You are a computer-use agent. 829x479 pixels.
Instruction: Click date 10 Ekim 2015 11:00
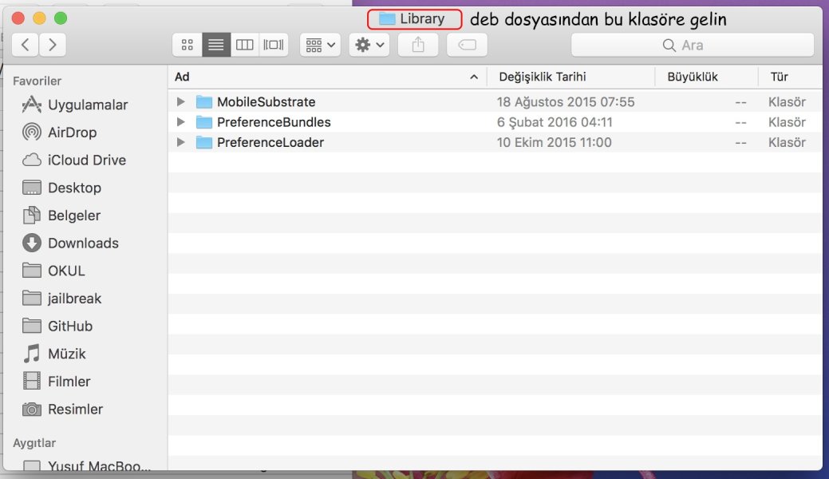(x=554, y=142)
